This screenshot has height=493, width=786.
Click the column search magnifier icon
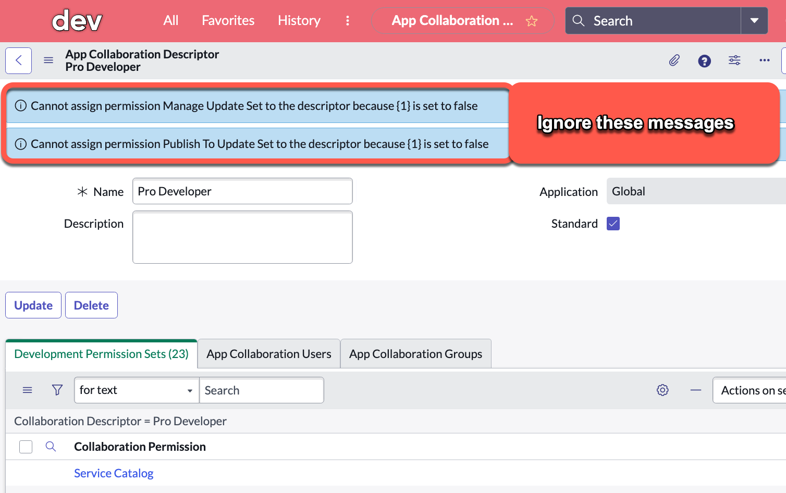click(x=51, y=446)
